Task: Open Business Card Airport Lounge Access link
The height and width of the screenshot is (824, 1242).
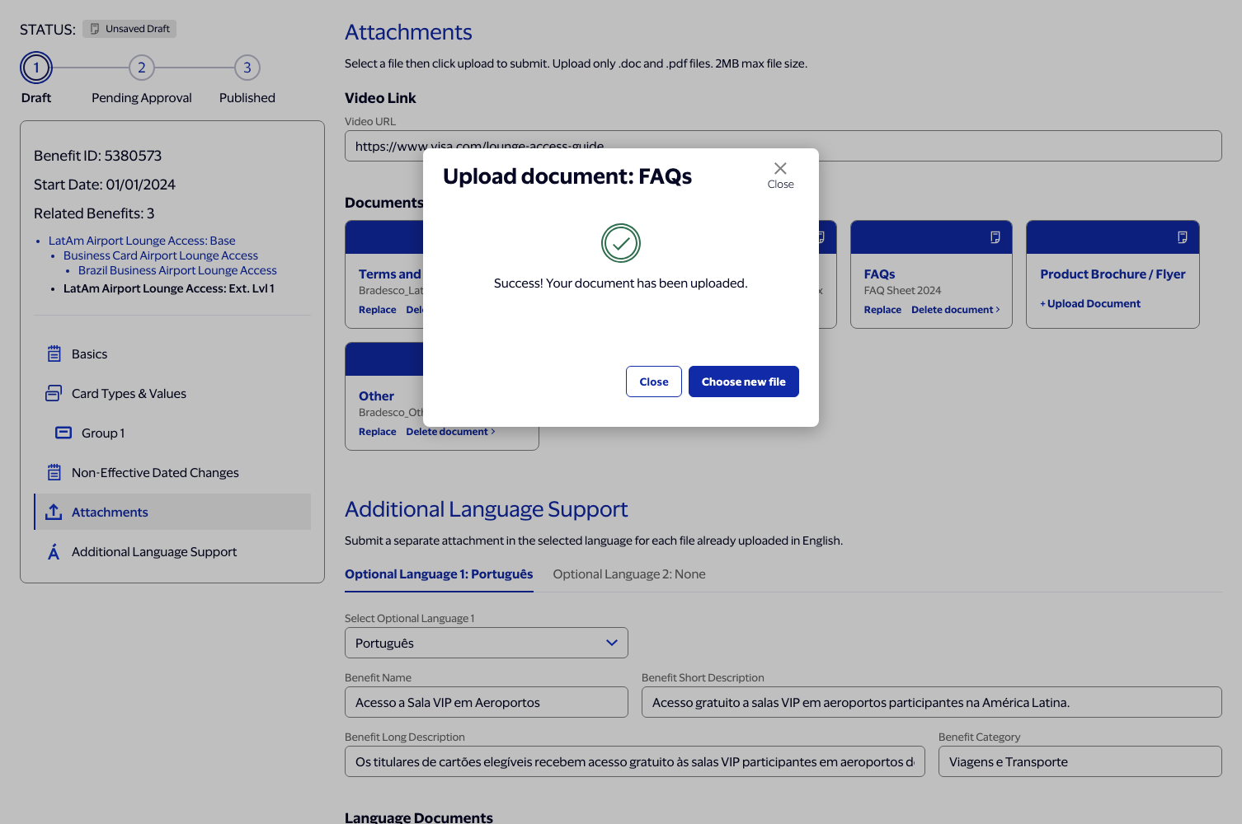Action: (x=161, y=255)
